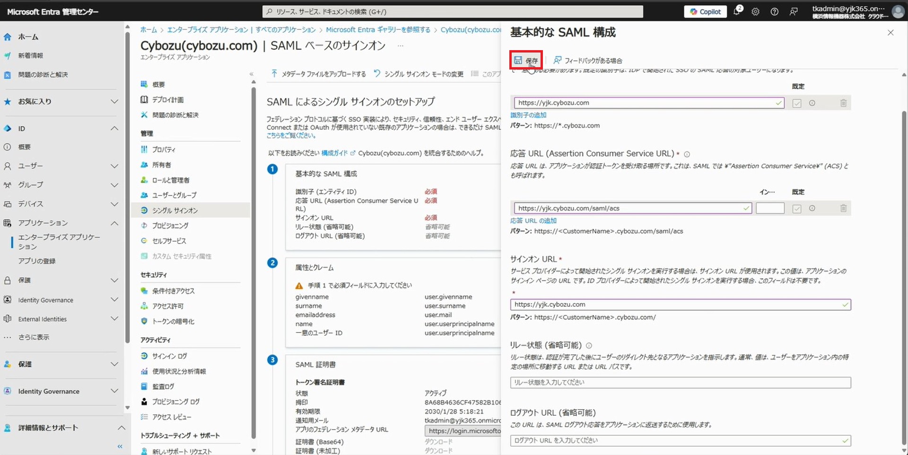
Task: Click the サインオン URL input field
Action: [x=681, y=305]
